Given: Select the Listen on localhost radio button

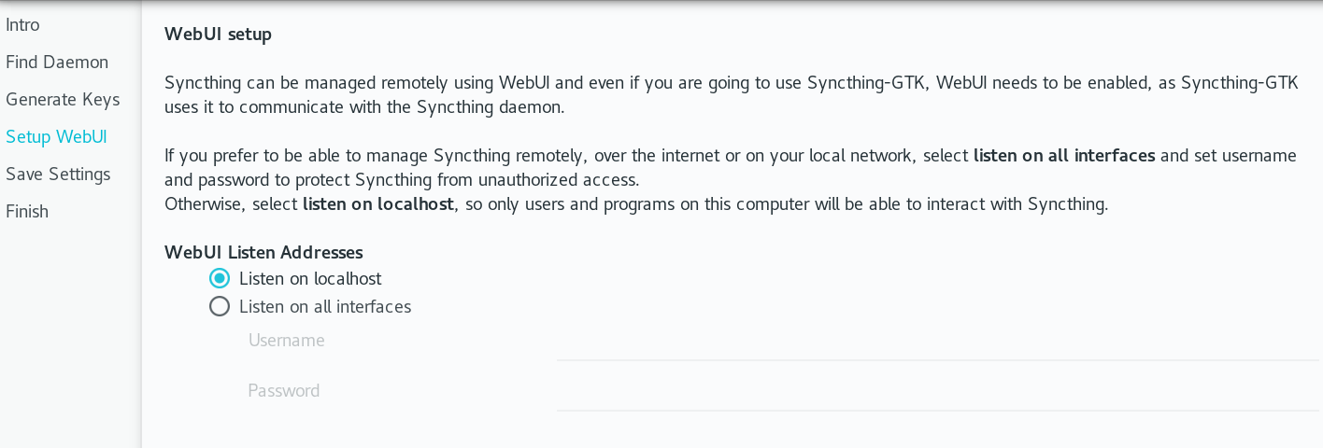Looking at the screenshot, I should pos(220,278).
